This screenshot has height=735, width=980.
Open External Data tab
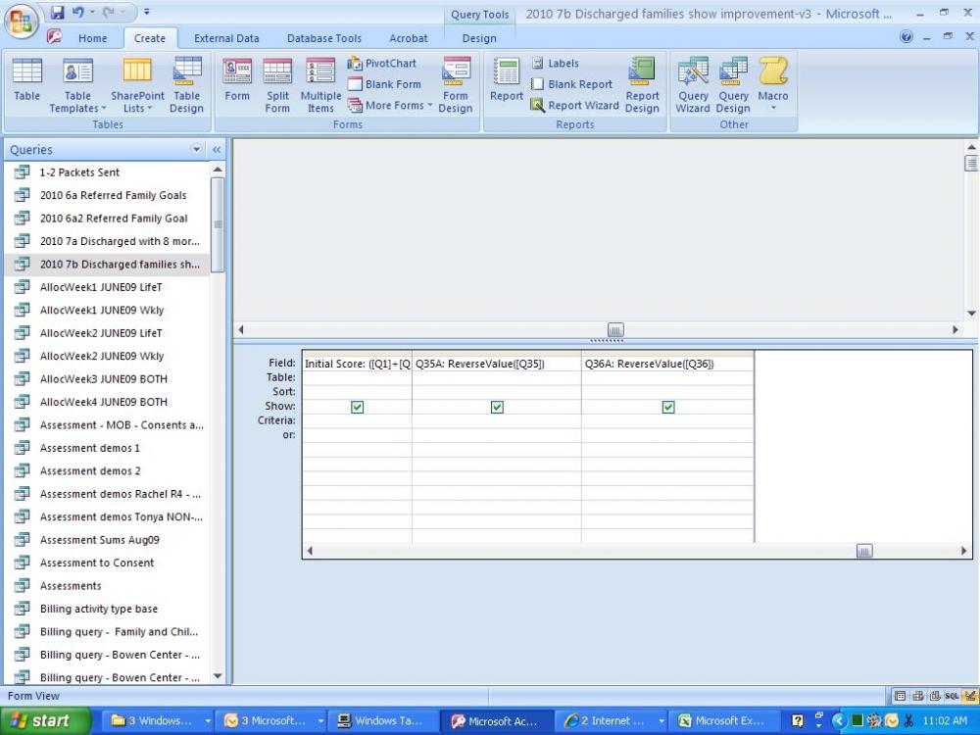[226, 38]
